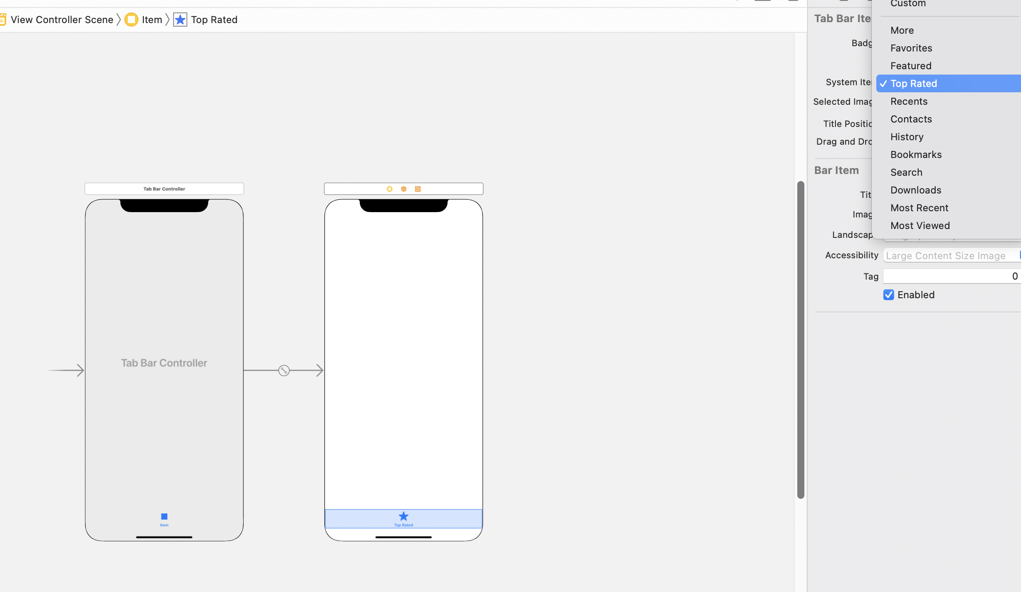Click the View Controller icon in the scene dock
Viewport: 1021px width, 592px height.
[x=389, y=189]
